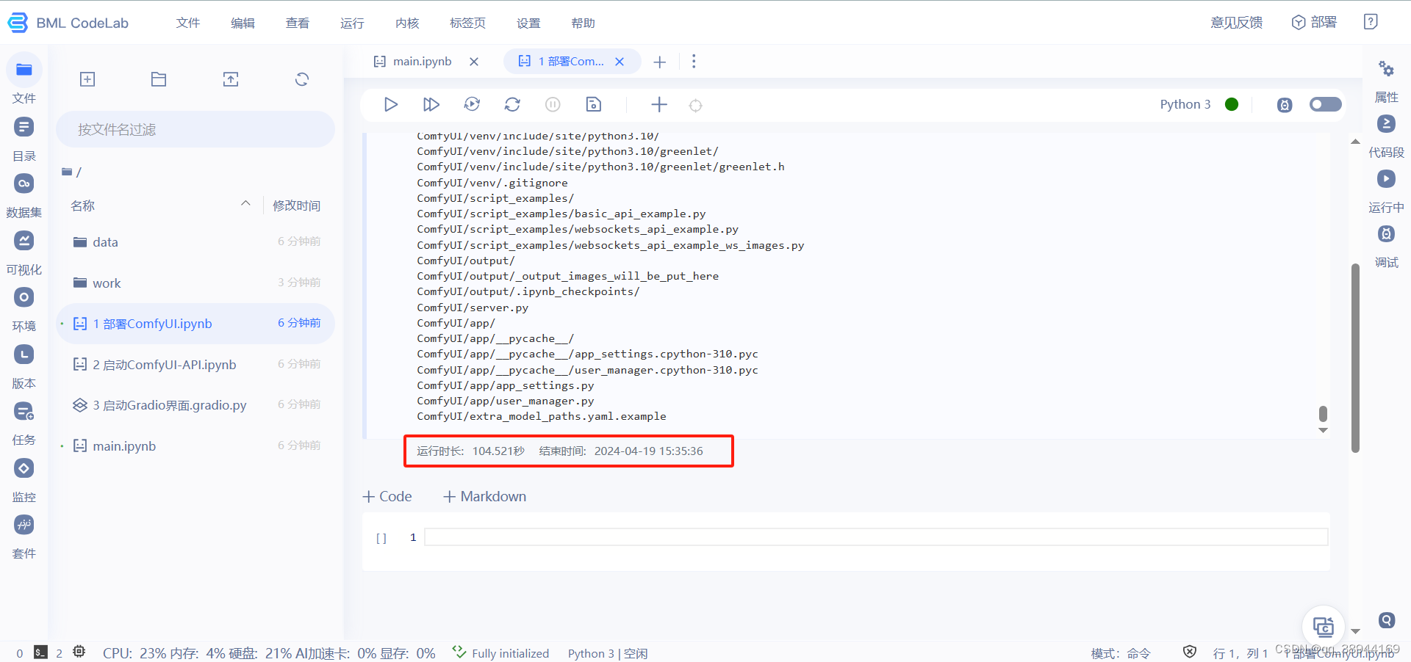Run all cells with double-arrow icon
The image size is (1411, 662).
(x=431, y=105)
